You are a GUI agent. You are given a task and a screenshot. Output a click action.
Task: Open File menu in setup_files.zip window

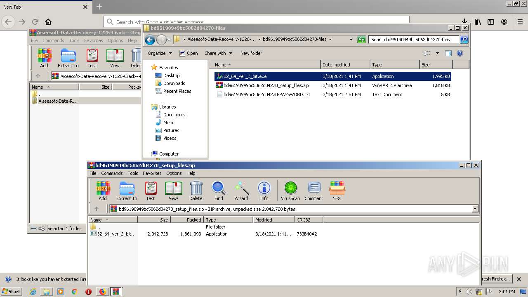point(93,173)
